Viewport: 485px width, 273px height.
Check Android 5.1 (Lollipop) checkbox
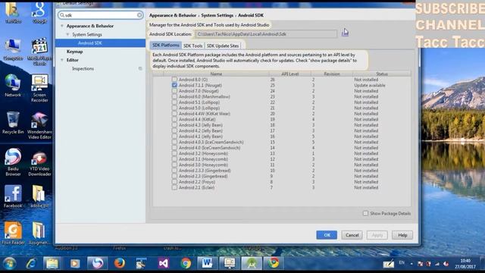click(174, 102)
